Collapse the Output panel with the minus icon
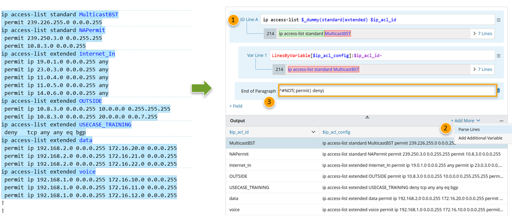The image size is (512, 221). [x=501, y=121]
